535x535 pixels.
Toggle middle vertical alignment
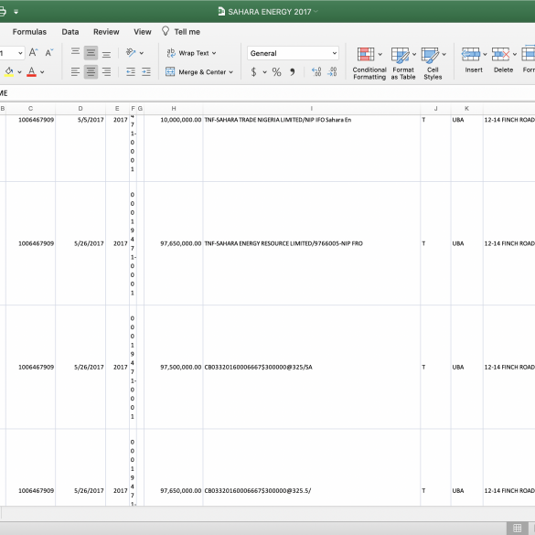[91, 52]
